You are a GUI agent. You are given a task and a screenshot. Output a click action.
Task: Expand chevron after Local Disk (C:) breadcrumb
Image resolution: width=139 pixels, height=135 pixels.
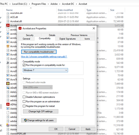(30, 4)
